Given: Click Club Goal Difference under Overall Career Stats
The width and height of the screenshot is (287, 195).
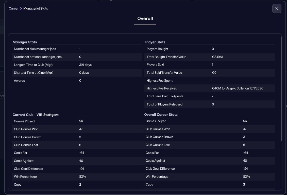Looking at the screenshot, I should (160, 168).
